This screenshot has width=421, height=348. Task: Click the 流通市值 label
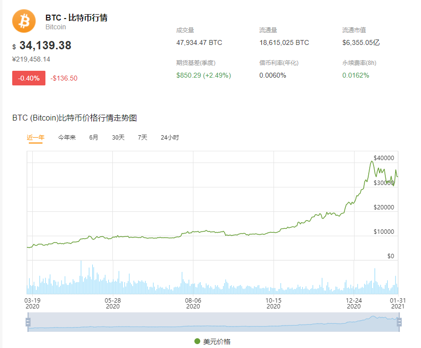(354, 30)
